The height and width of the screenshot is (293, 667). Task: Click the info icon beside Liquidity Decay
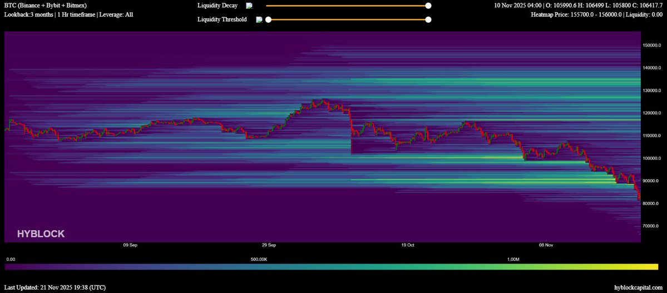pos(249,6)
